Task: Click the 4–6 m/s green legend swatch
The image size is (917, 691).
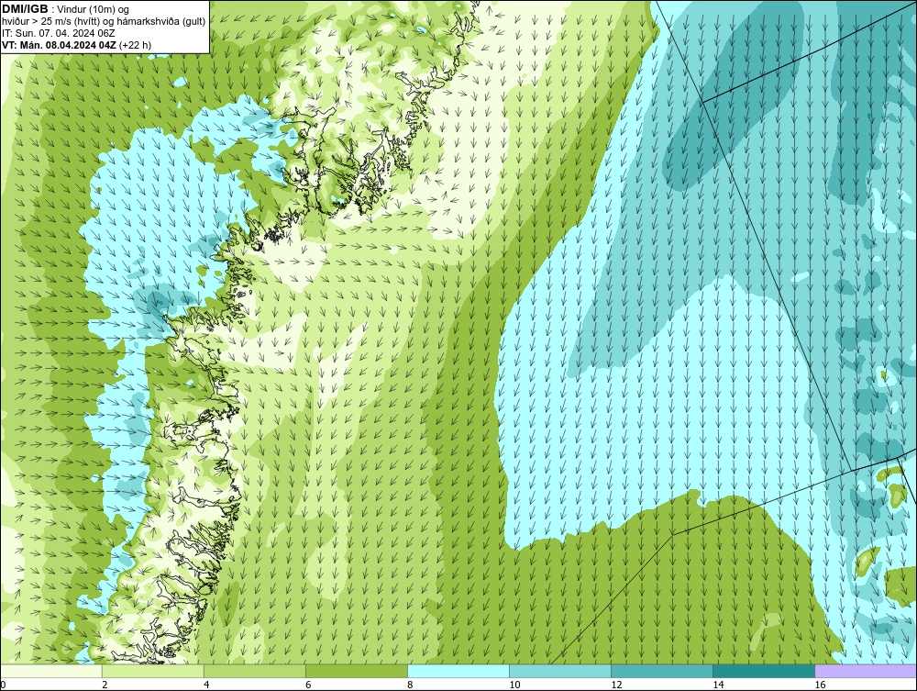Action: tap(255, 671)
